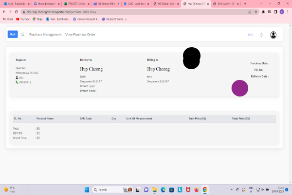
Task: Open the Purchase Management breadcrumb link
Action: pyautogui.click(x=45, y=35)
